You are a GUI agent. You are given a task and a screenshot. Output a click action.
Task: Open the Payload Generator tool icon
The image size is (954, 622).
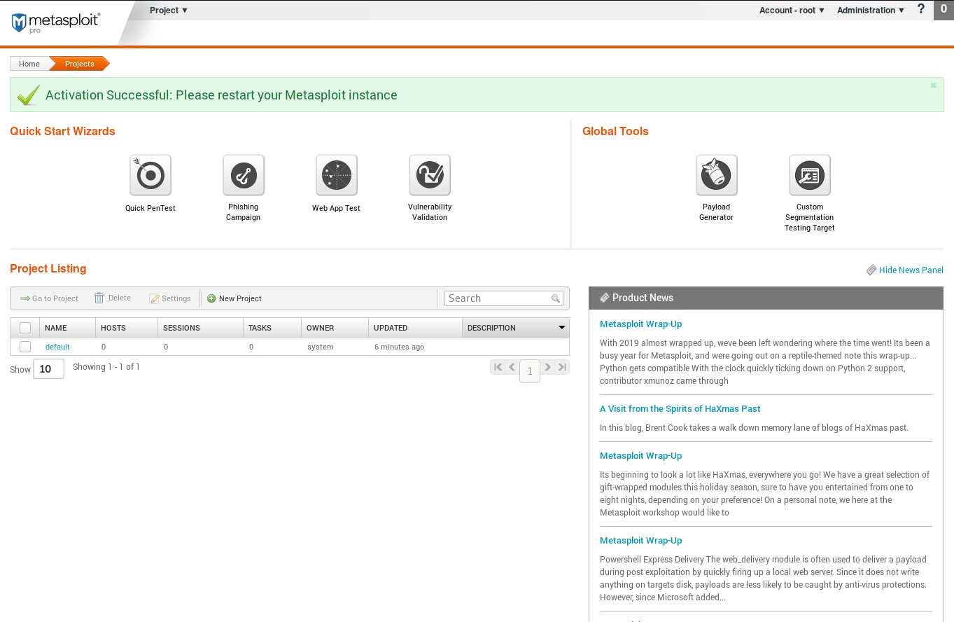tap(717, 175)
